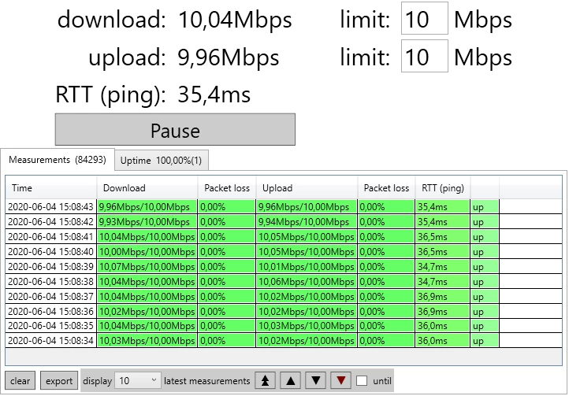This screenshot has height=396, width=569.
Task: Click download cell 9,93Mbps/10,00Mbps
Action: click(147, 221)
